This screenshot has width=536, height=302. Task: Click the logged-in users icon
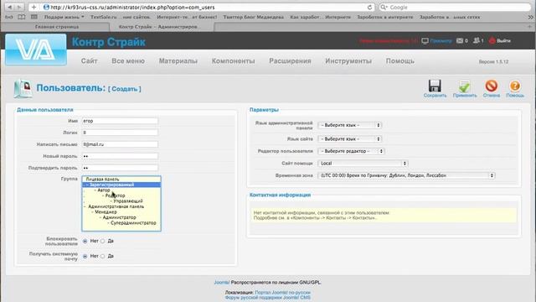point(477,40)
